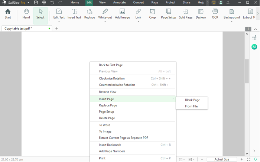This screenshot has width=260, height=162.
Task: Open the notifications bell
Action: 228,3
